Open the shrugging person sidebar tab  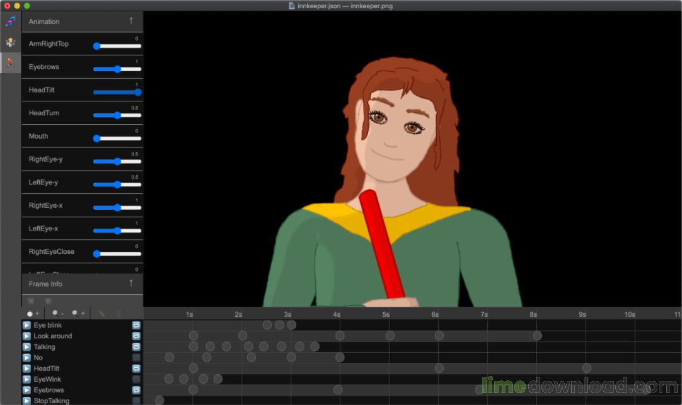(10, 42)
